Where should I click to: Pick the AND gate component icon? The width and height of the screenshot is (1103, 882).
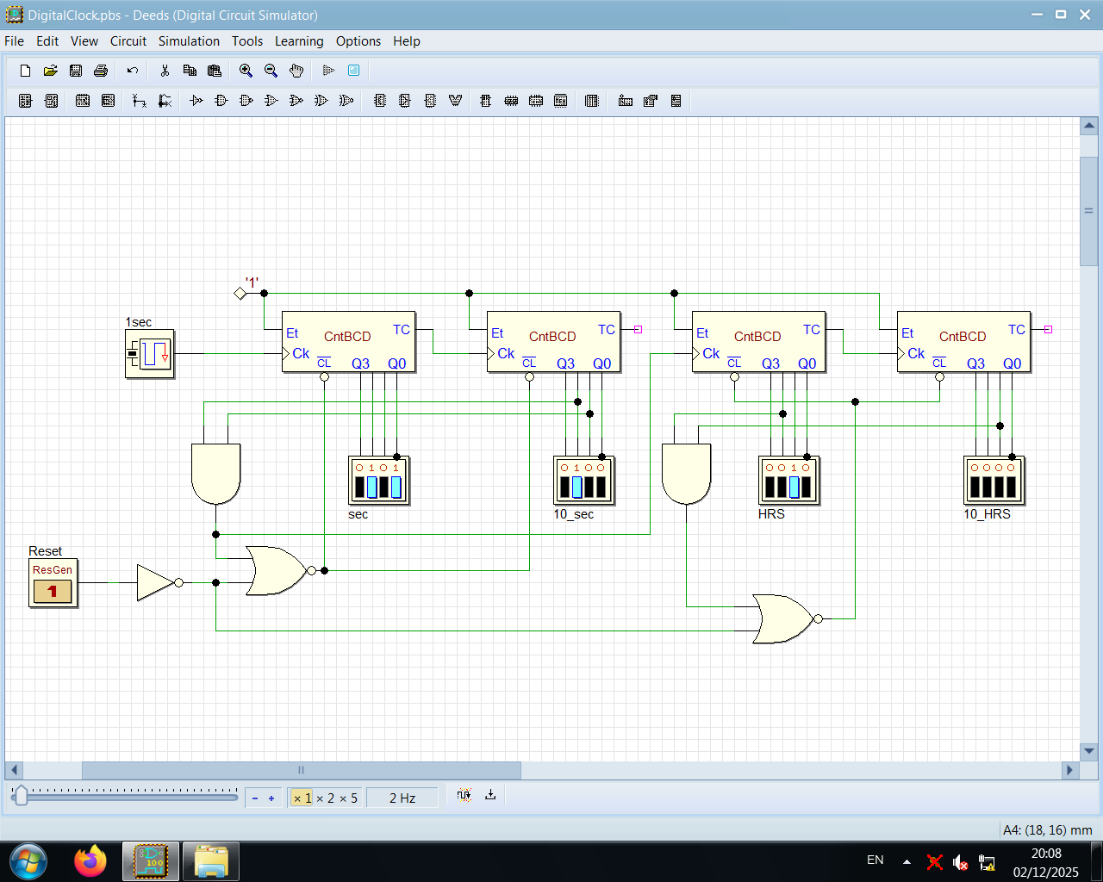221,101
